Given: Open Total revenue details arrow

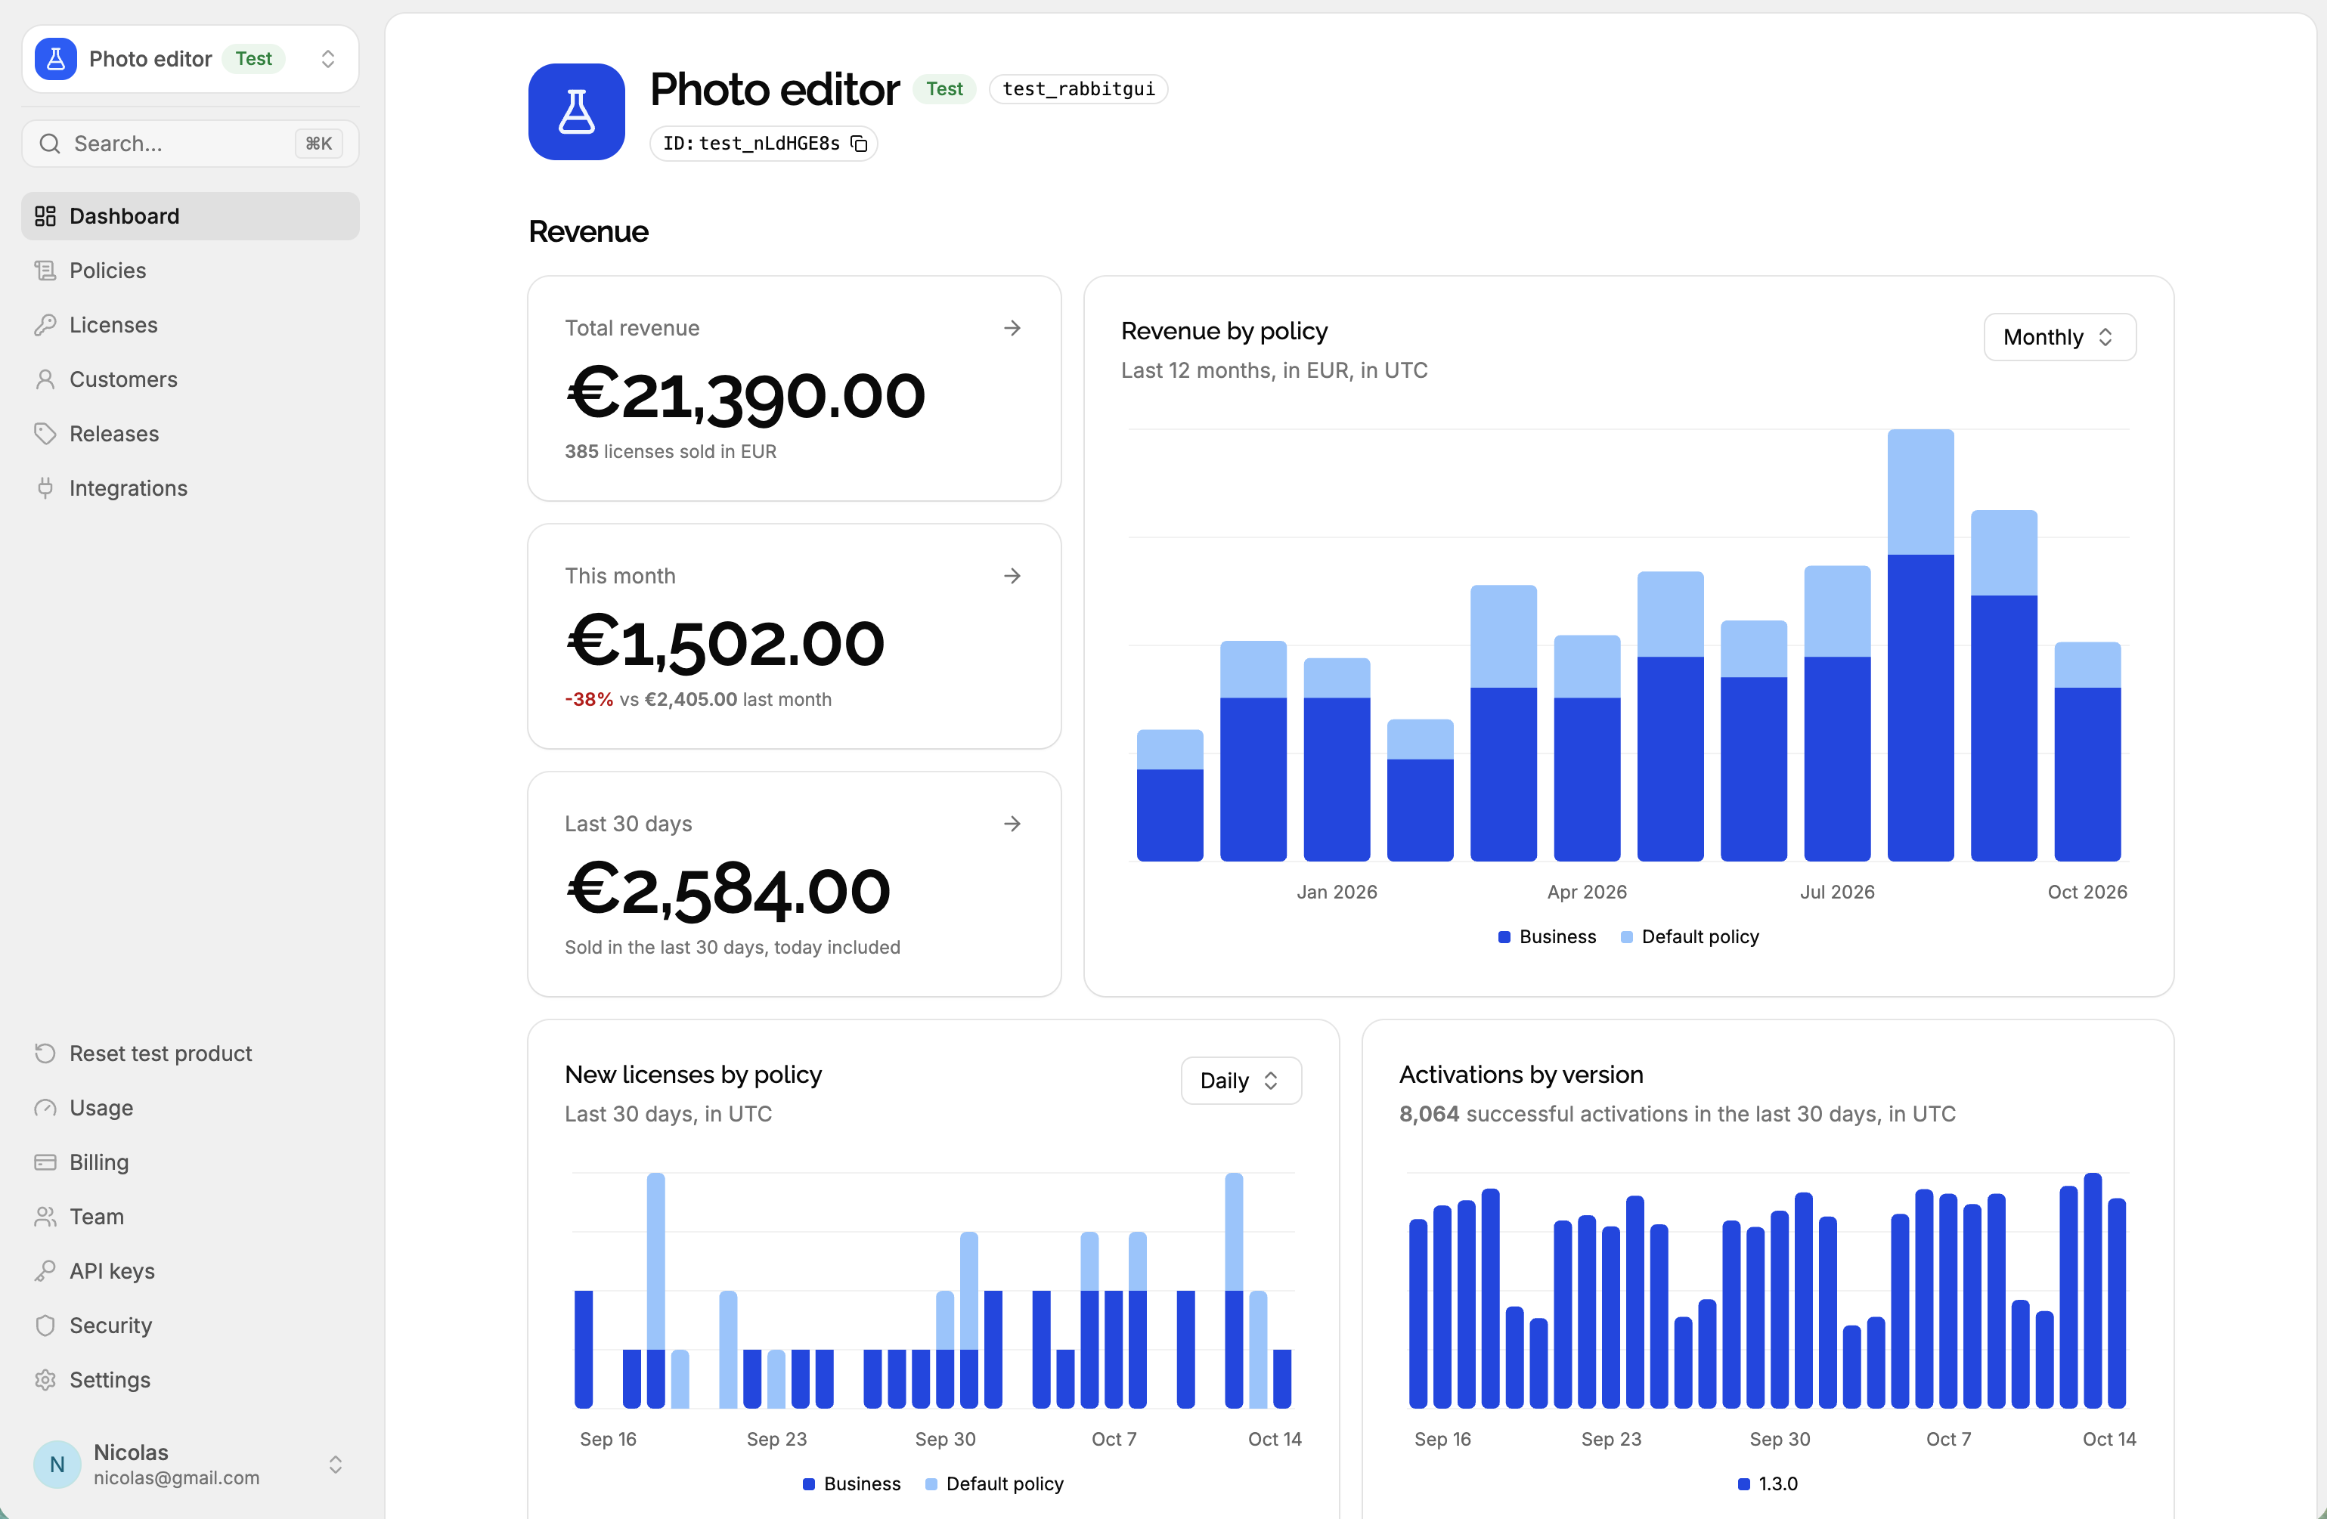Looking at the screenshot, I should [1012, 329].
